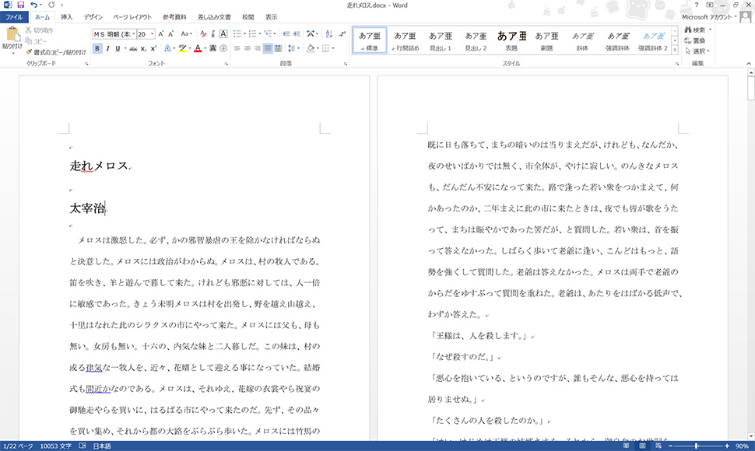Apply the red font color (A with red bar)
Image resolution: width=755 pixels, height=451 pixels.
198,48
